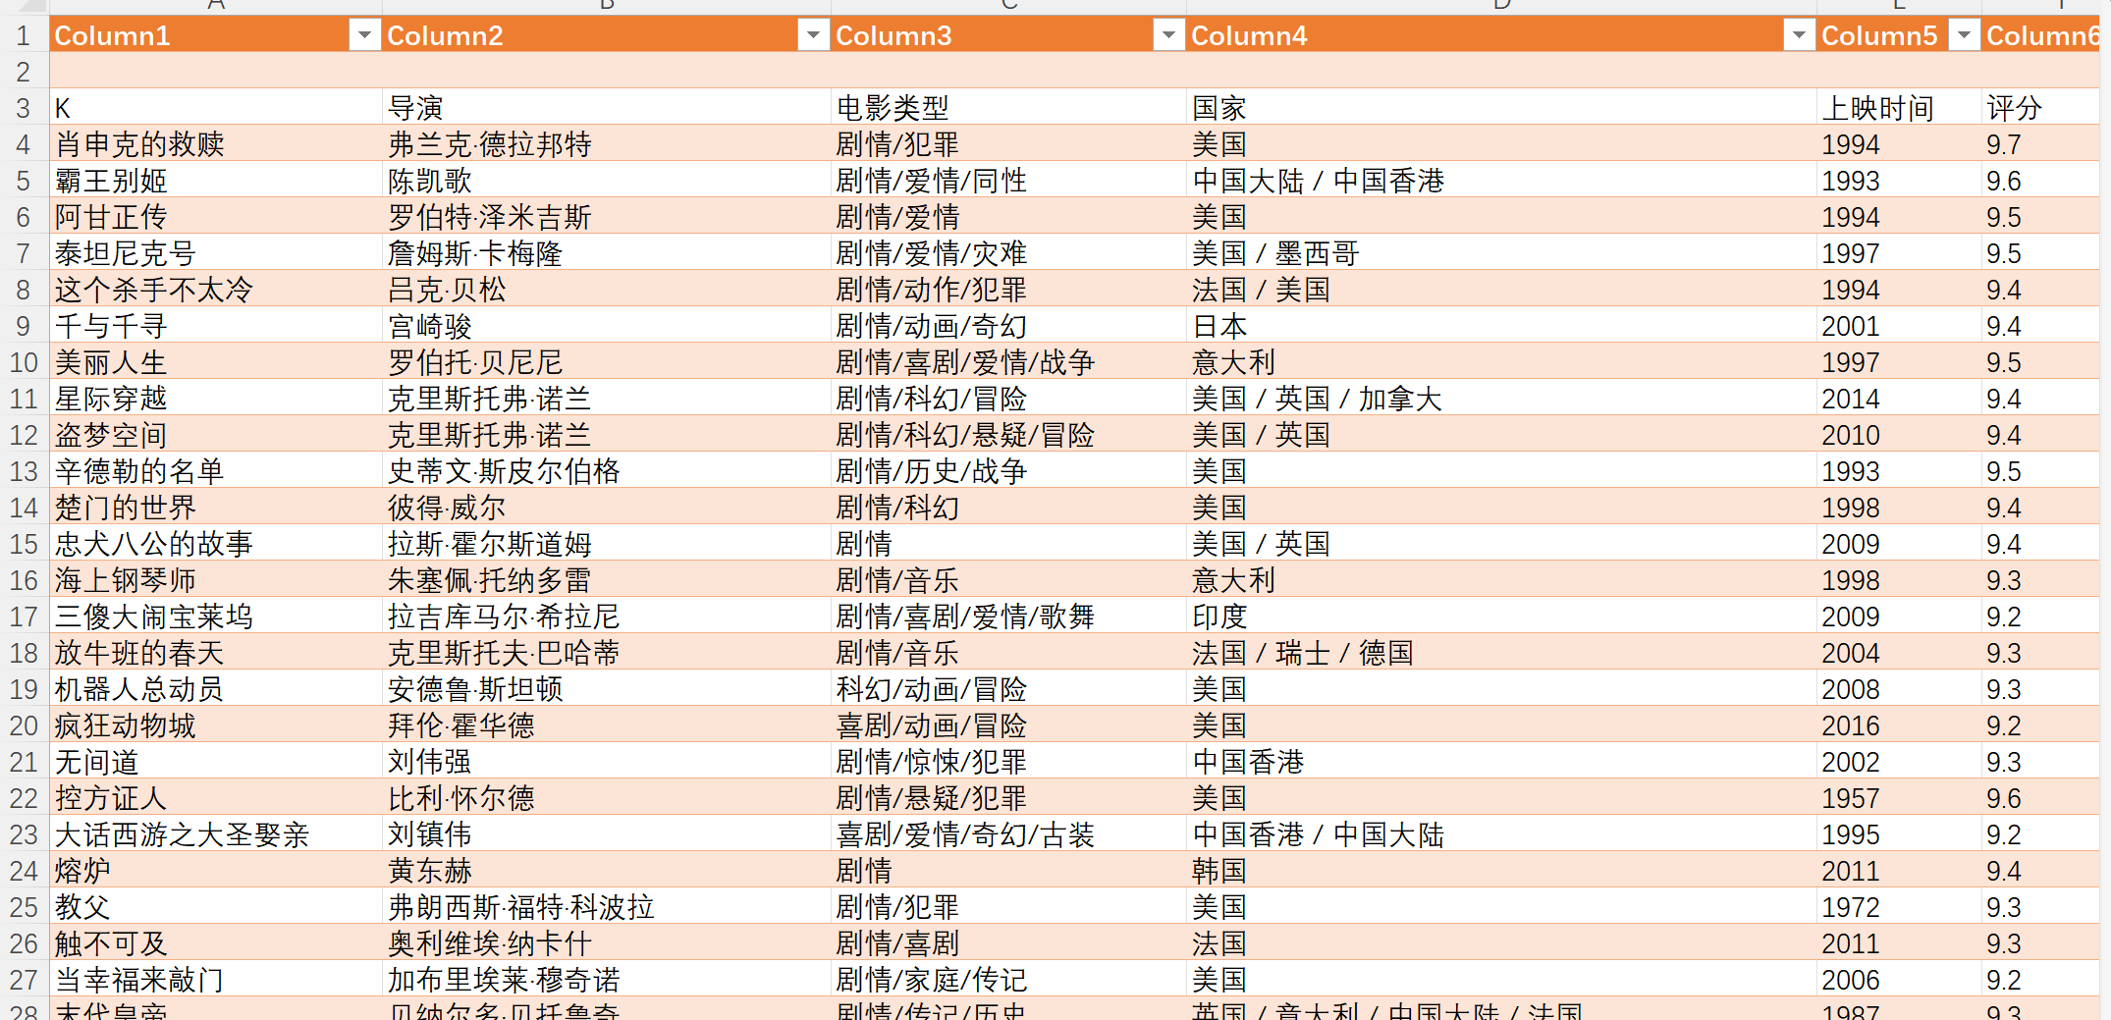Screen dimensions: 2111x1020
Task: Click cell containing 无间道
Action: 215,762
